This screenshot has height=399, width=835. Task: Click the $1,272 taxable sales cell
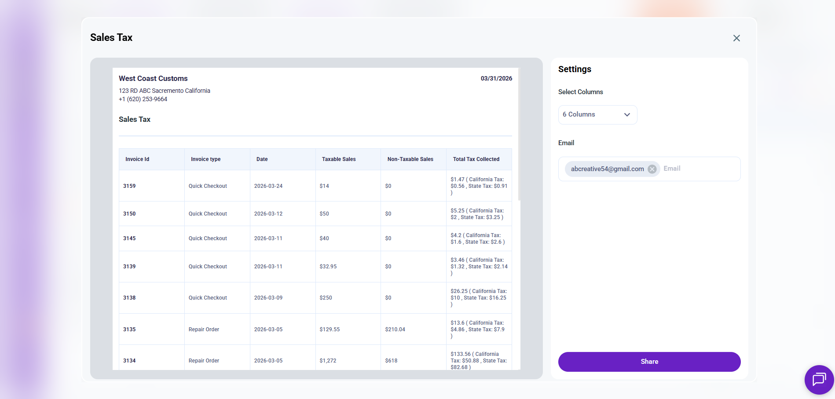point(328,361)
